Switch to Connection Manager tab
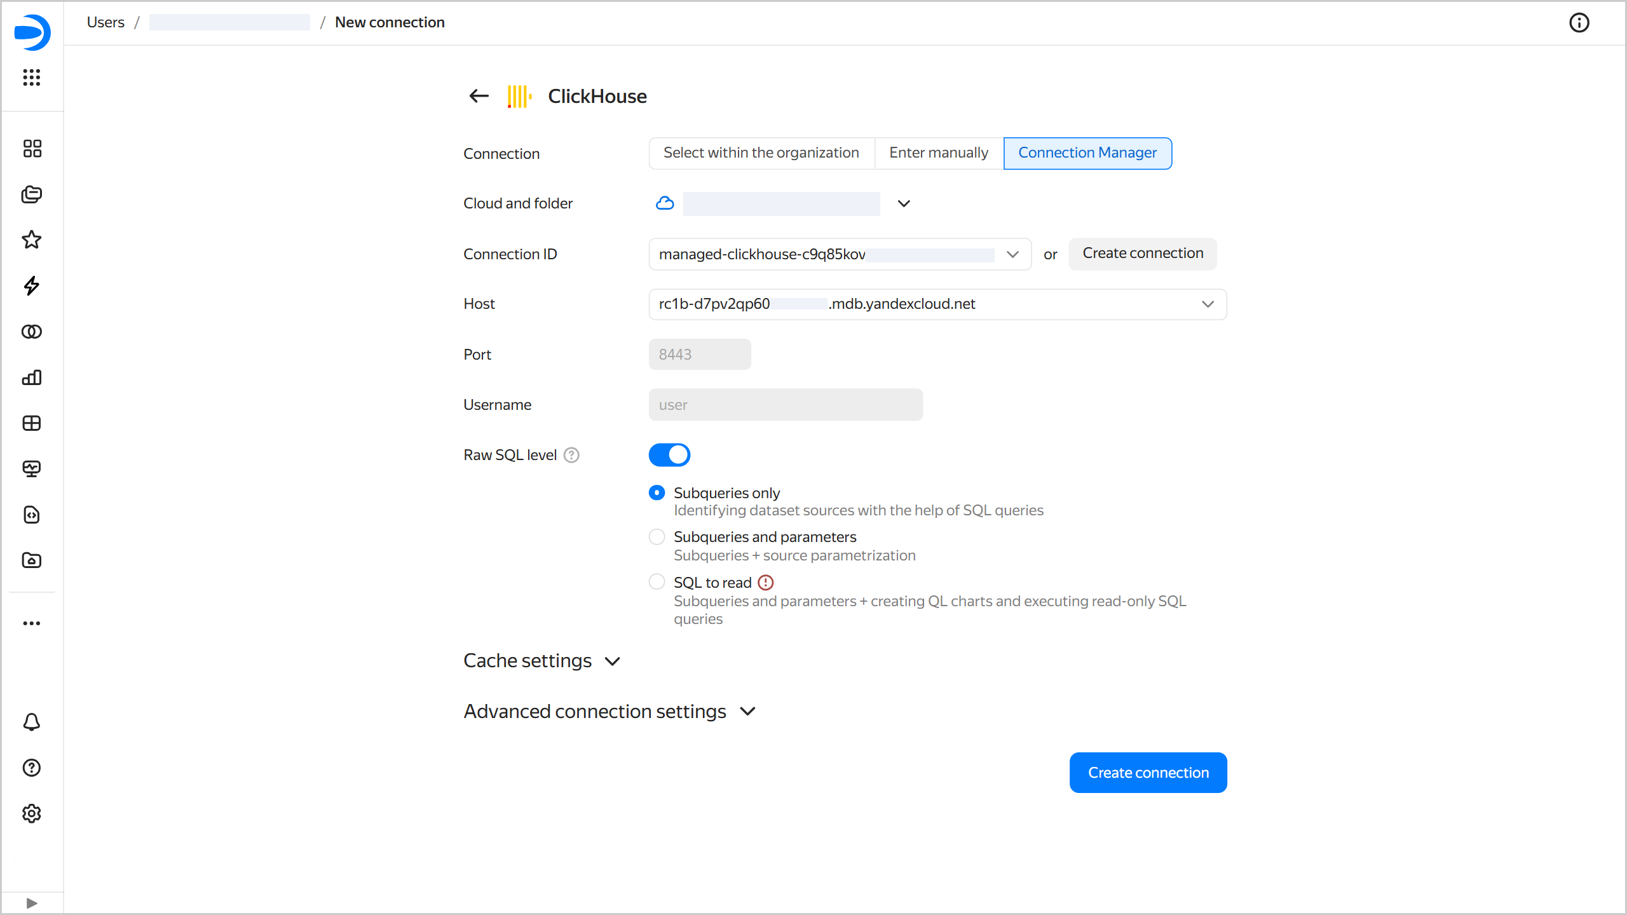 pos(1087,153)
